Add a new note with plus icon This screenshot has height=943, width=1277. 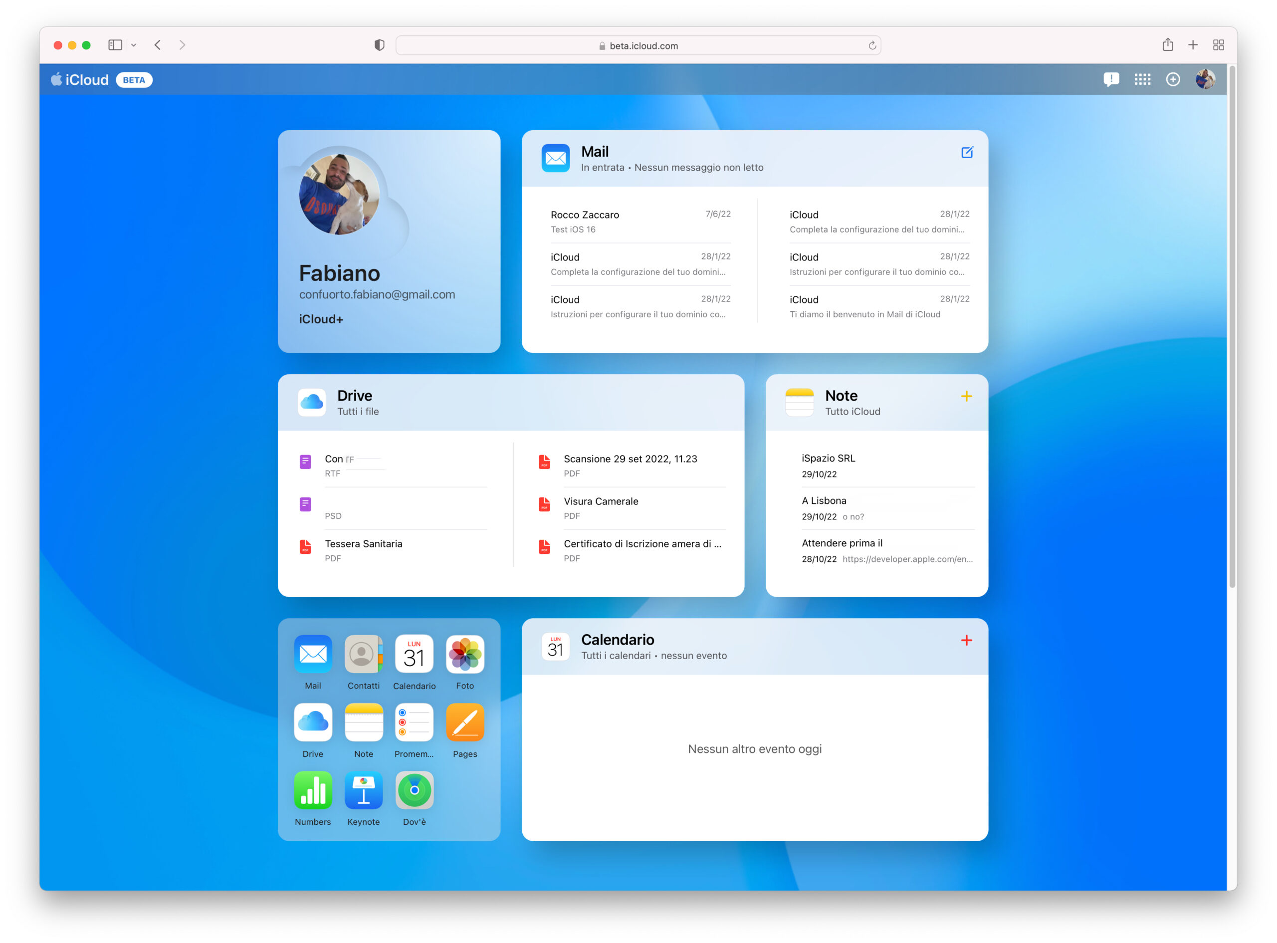tap(966, 396)
